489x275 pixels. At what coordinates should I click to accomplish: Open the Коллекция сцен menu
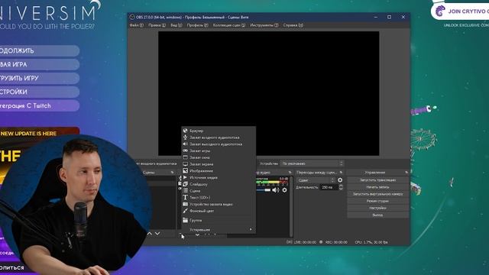(229, 25)
